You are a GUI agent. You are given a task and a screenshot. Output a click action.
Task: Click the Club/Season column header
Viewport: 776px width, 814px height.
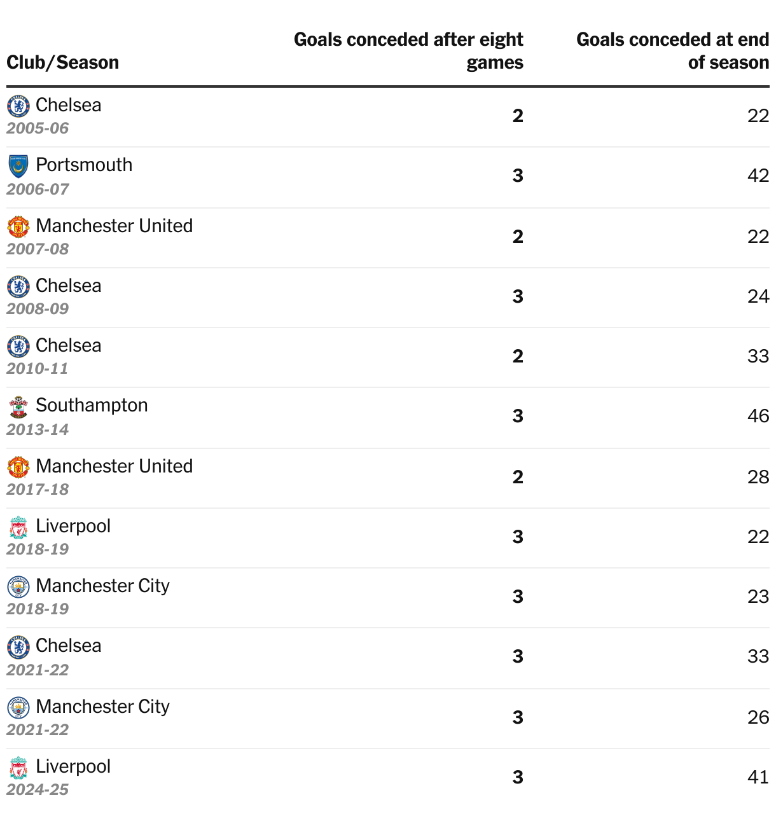click(x=63, y=62)
